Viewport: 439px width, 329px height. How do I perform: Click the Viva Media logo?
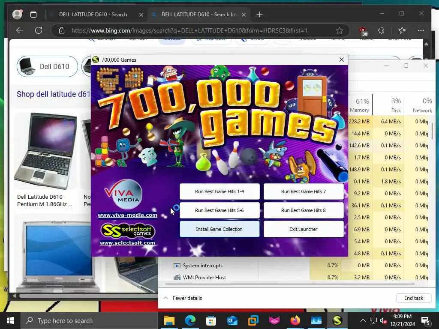(123, 194)
